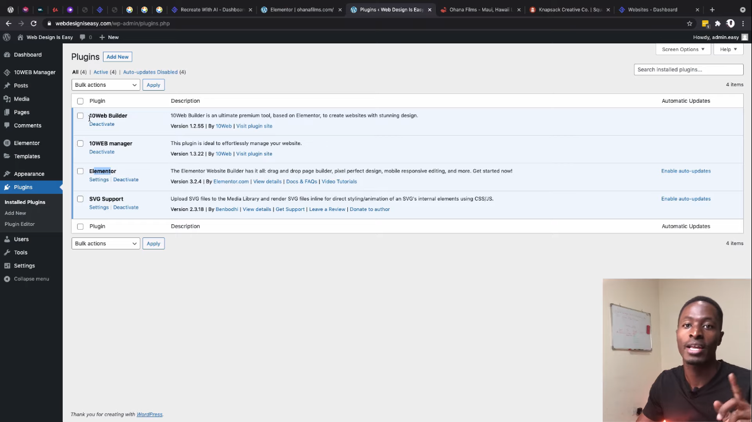Check the Elementor plugin checkbox
This screenshot has height=422, width=752.
(80, 171)
